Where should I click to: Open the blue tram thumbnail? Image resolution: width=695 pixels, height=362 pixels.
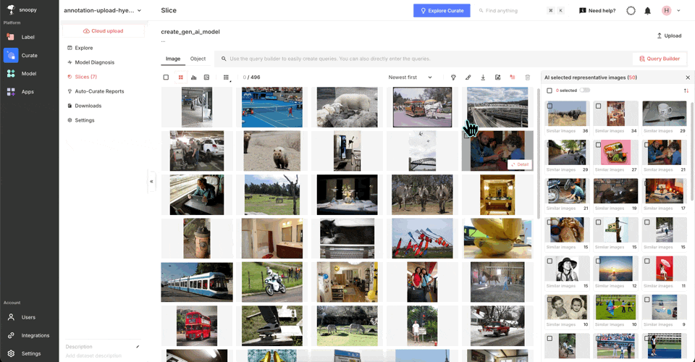point(197,282)
